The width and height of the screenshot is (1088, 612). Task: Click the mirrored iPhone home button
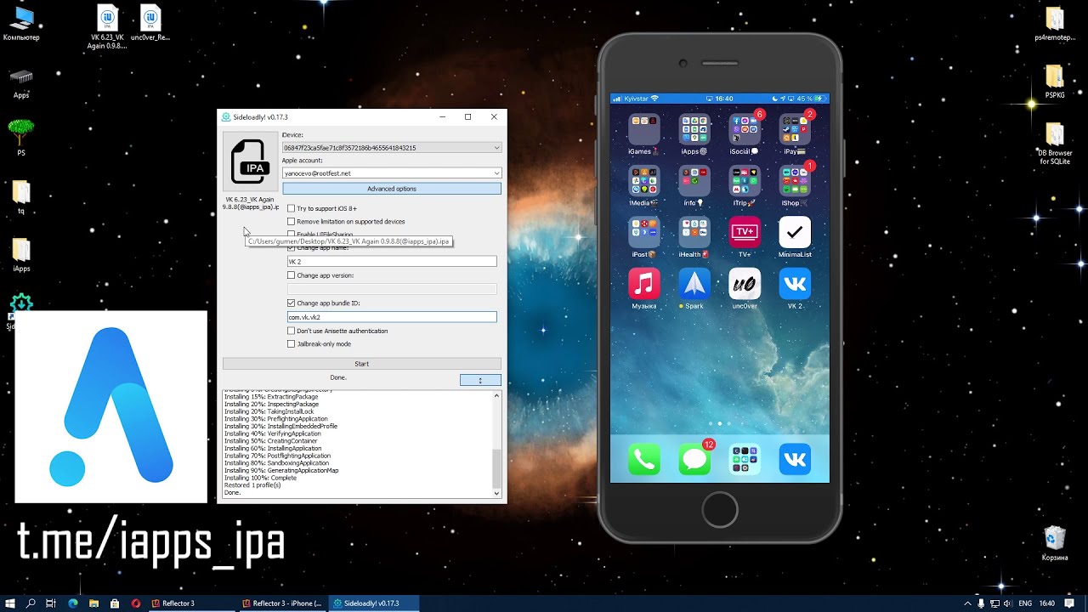[720, 511]
